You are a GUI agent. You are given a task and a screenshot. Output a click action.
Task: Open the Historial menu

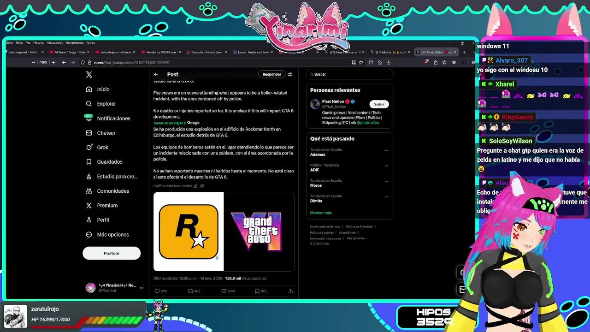point(39,43)
